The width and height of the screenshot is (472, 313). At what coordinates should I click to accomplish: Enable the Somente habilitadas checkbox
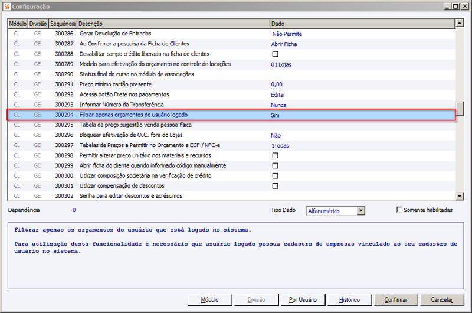[399, 210]
